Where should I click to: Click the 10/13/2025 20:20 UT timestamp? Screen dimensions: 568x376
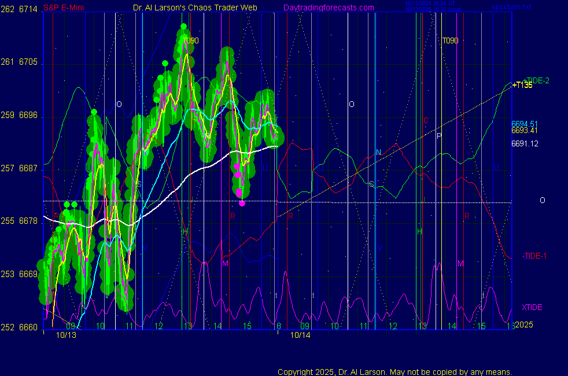(x=430, y=4)
